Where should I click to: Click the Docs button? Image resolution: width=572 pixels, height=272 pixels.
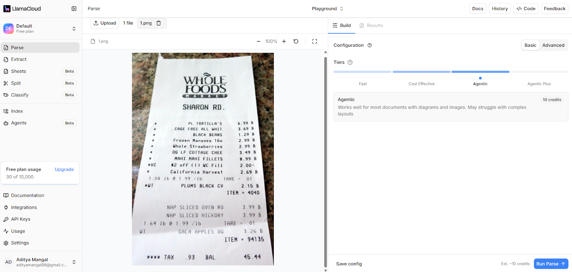click(478, 9)
